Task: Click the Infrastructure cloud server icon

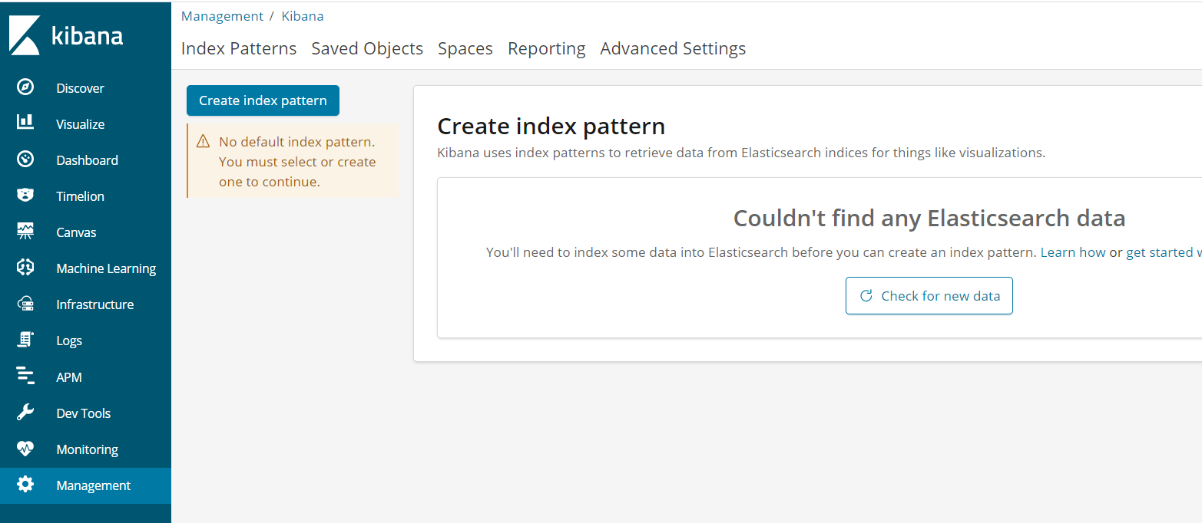Action: [x=25, y=304]
